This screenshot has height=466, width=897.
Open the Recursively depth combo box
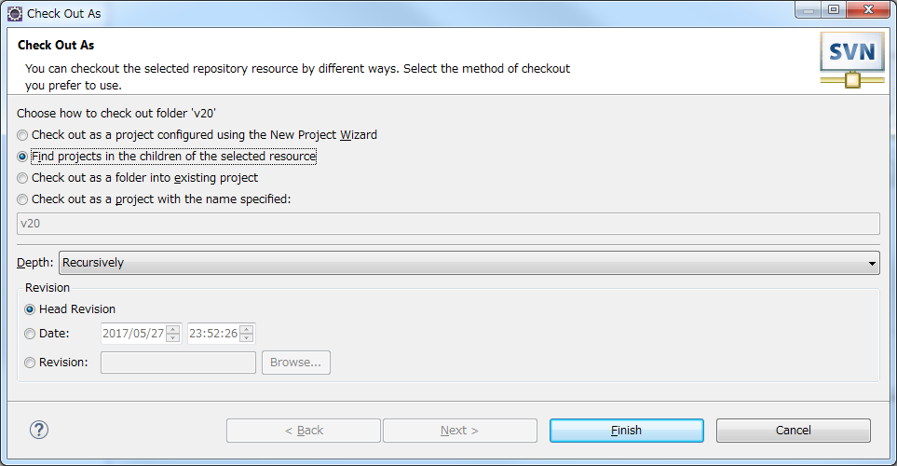tap(469, 263)
